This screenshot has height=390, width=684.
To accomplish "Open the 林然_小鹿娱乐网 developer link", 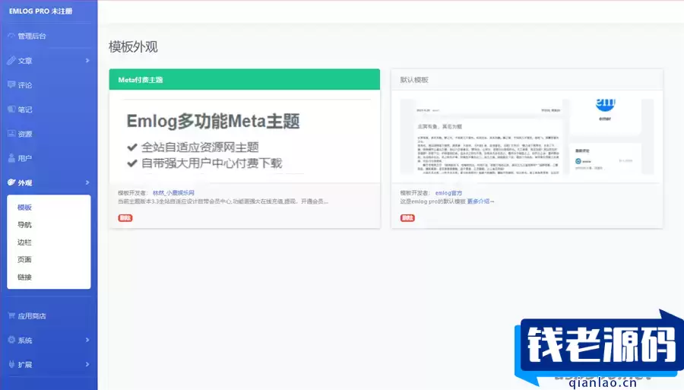I will pyautogui.click(x=173, y=193).
